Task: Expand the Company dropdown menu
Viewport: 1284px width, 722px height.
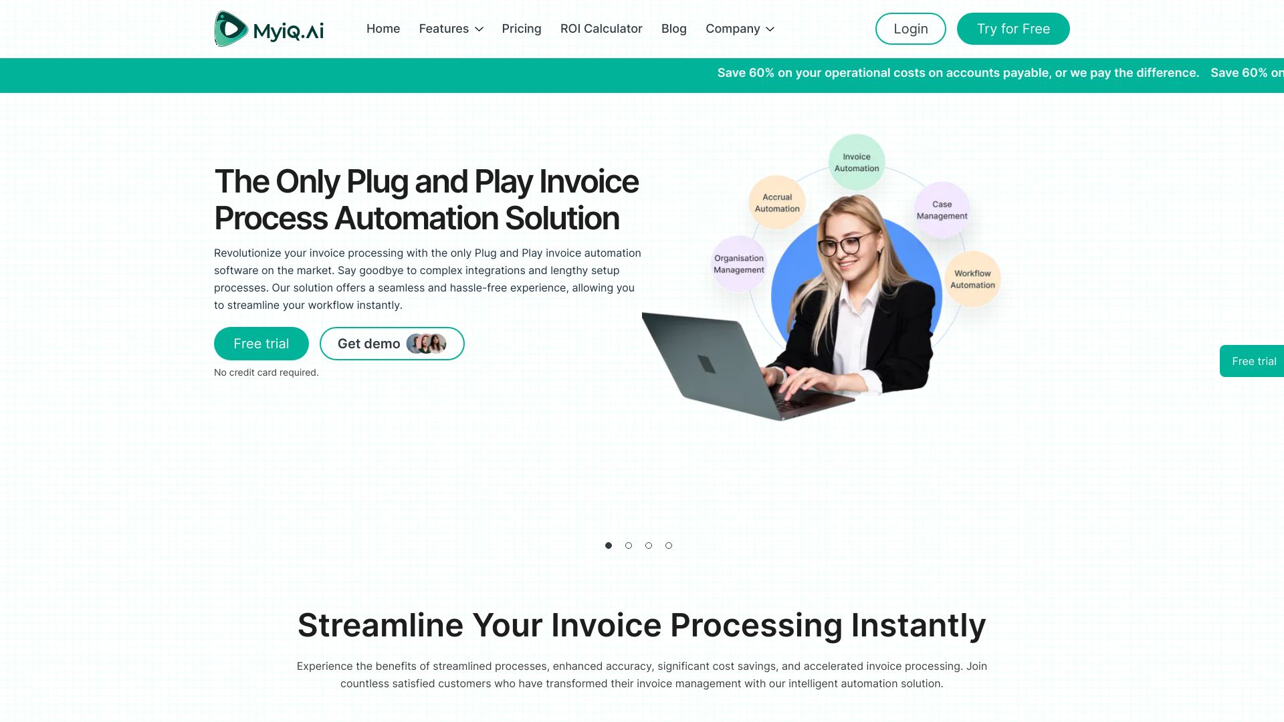Action: pos(740,28)
